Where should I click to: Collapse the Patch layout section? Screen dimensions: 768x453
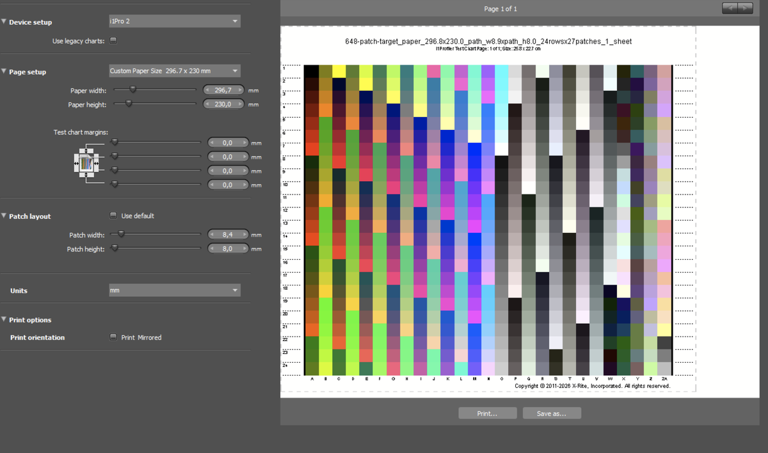[4, 216]
